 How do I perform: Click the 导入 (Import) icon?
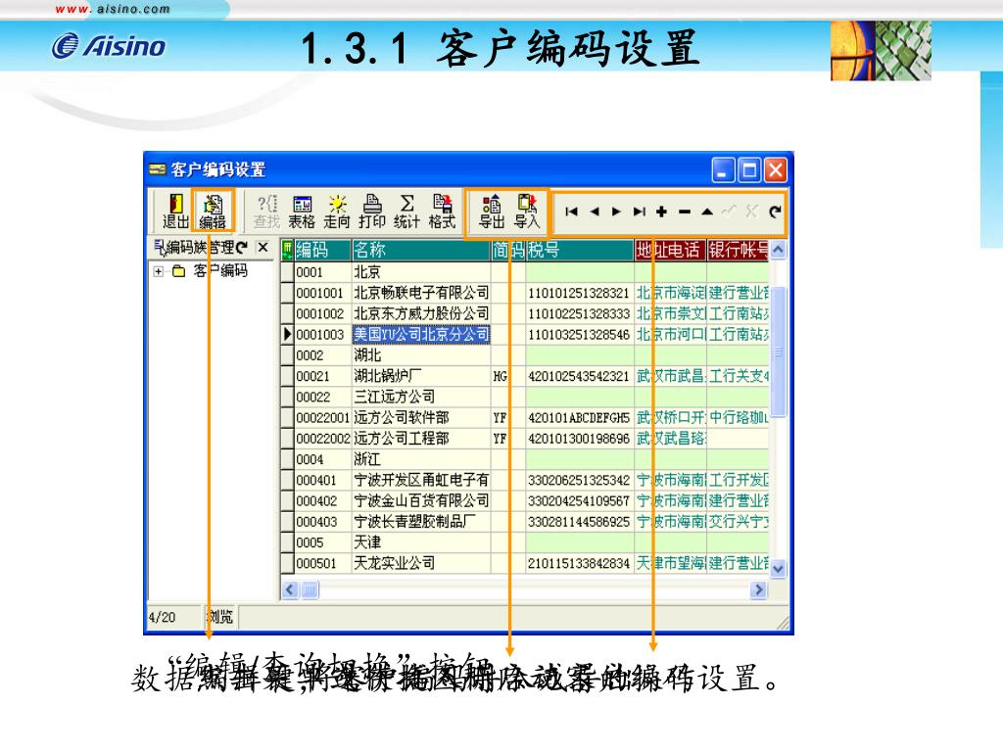point(526,211)
